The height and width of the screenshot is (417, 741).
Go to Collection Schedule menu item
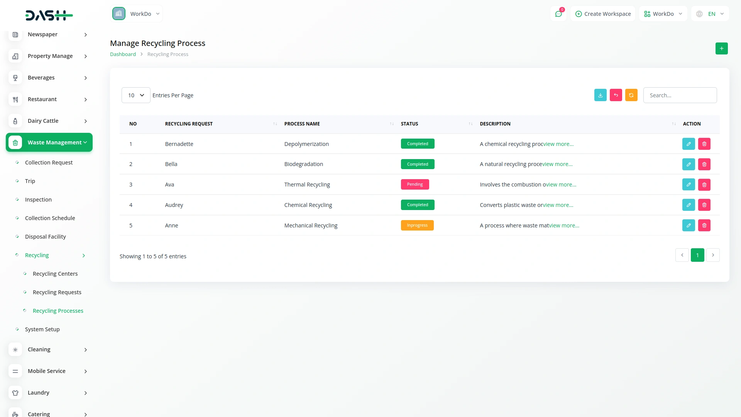click(50, 218)
